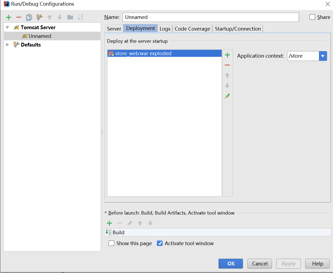Click the Tomcat Server cat icon
The height and width of the screenshot is (273, 333).
[16, 27]
